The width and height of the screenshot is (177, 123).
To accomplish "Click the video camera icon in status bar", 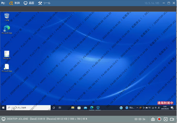I will point(172,119).
